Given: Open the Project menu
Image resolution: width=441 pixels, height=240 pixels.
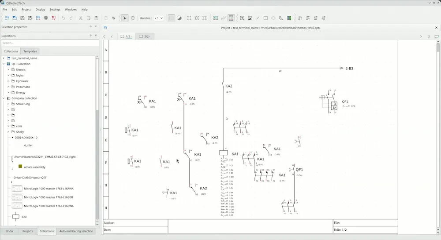Looking at the screenshot, I should click(26, 10).
